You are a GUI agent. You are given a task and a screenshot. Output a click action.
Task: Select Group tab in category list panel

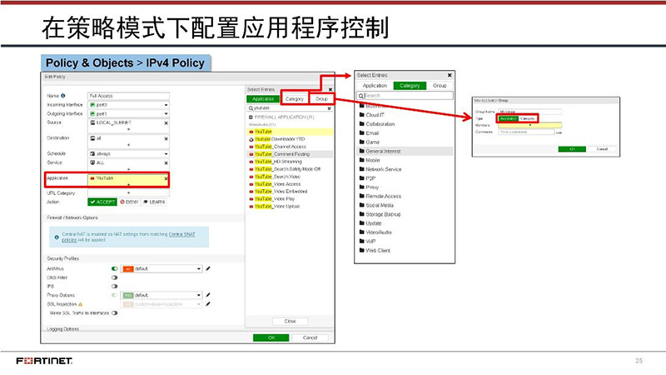[x=440, y=86]
